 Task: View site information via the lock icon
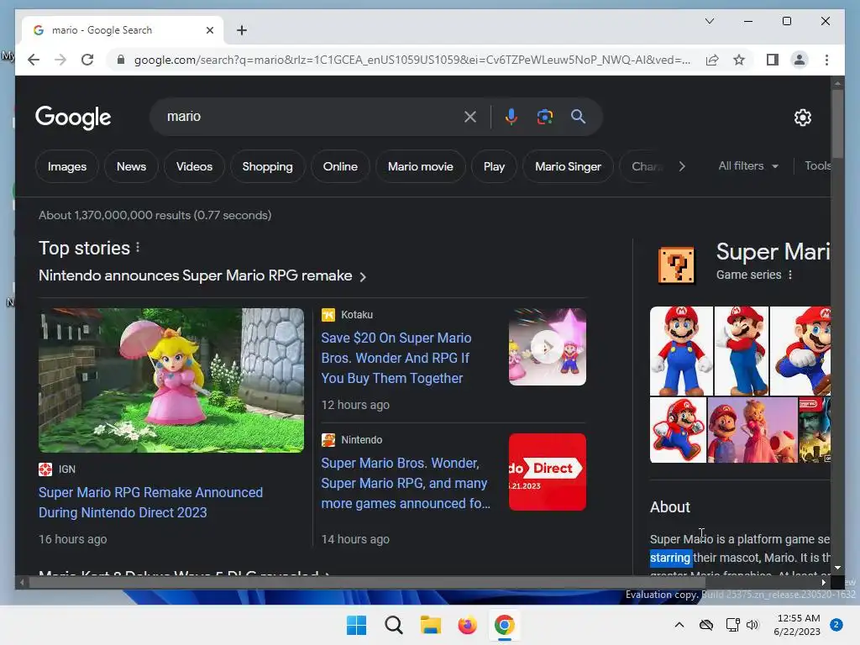click(x=121, y=60)
